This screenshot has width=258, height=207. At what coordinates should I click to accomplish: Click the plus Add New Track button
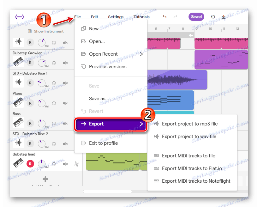coord(45,179)
